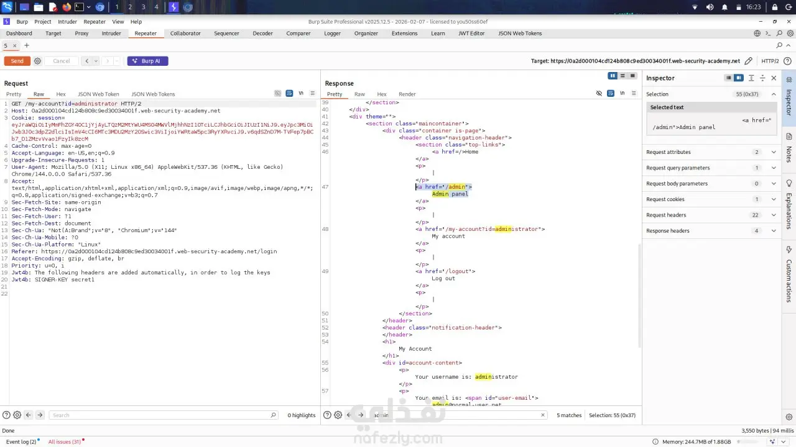Switch Response view to Render
Screen dimensions: 796x447
pyautogui.click(x=407, y=94)
